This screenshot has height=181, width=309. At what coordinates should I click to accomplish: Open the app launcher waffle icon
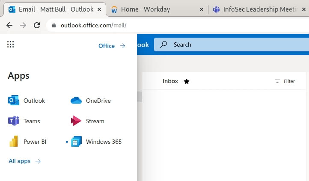10,45
